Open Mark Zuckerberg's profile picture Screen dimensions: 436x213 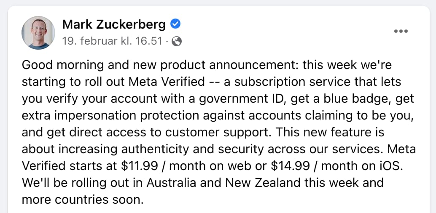[x=38, y=32]
